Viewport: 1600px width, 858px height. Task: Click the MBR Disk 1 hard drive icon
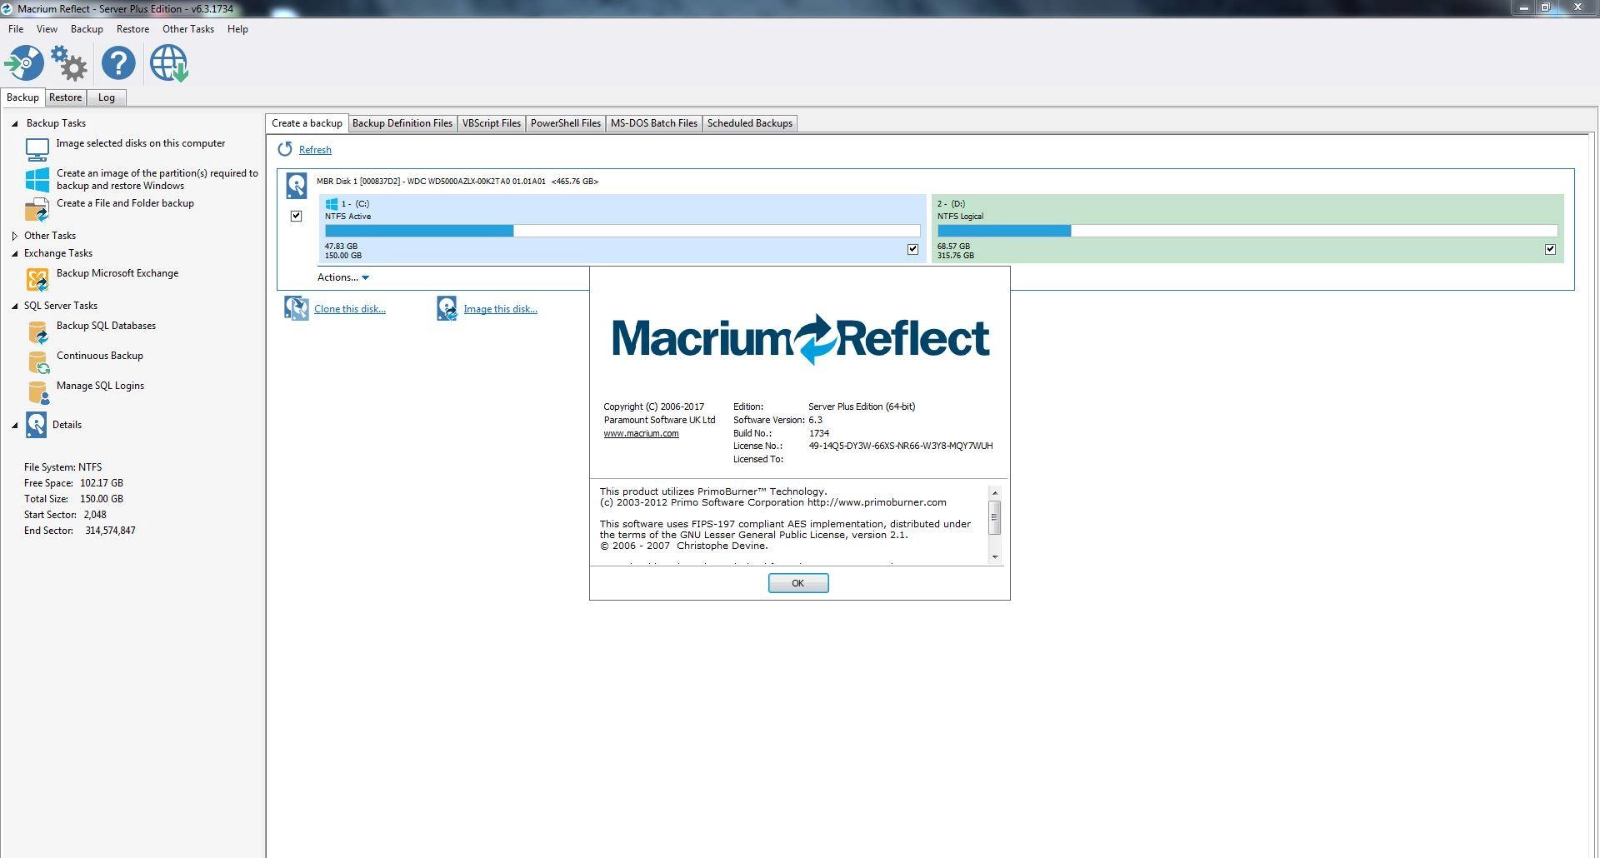[x=296, y=185]
